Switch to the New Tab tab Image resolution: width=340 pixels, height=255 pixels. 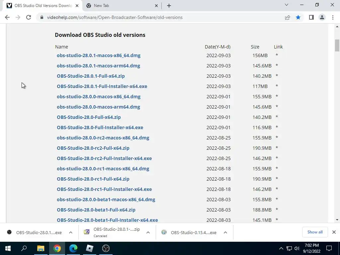point(122,6)
